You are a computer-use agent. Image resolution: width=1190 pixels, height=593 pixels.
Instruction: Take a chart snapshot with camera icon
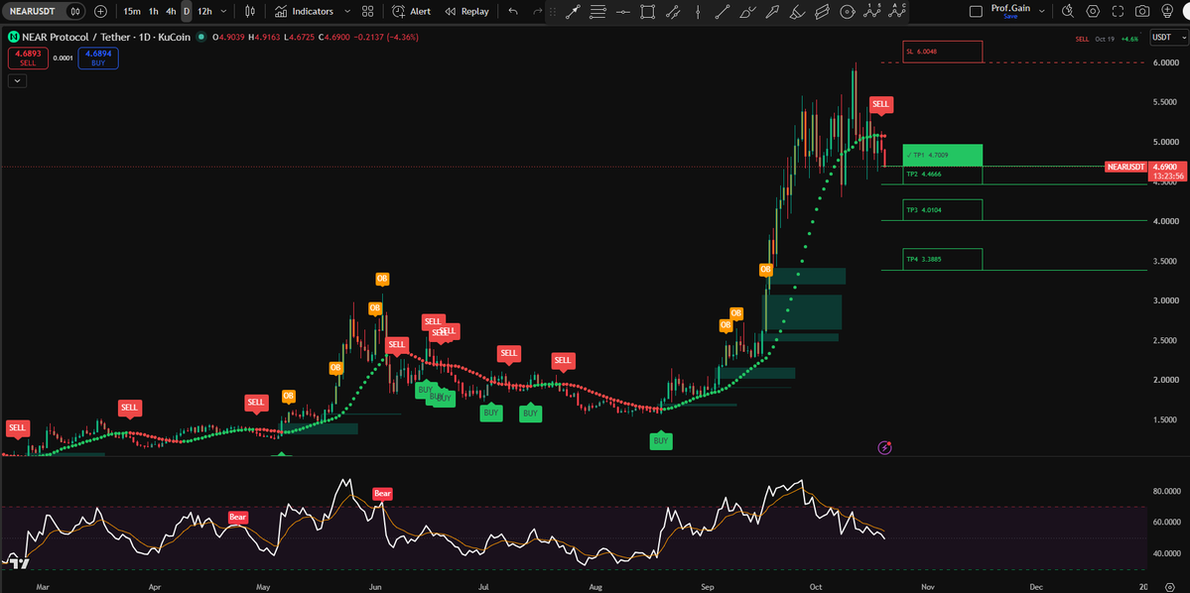tap(1142, 11)
